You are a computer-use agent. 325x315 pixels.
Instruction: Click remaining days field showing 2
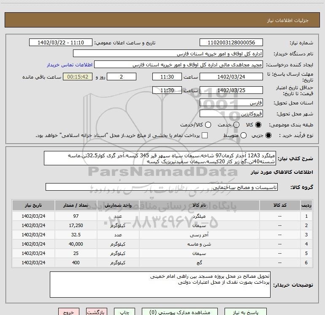click(122, 77)
